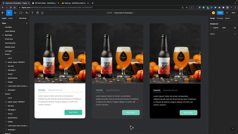The height and width of the screenshot is (134, 238).
Task: Select the Comment tool
Action: (x=42, y=13)
